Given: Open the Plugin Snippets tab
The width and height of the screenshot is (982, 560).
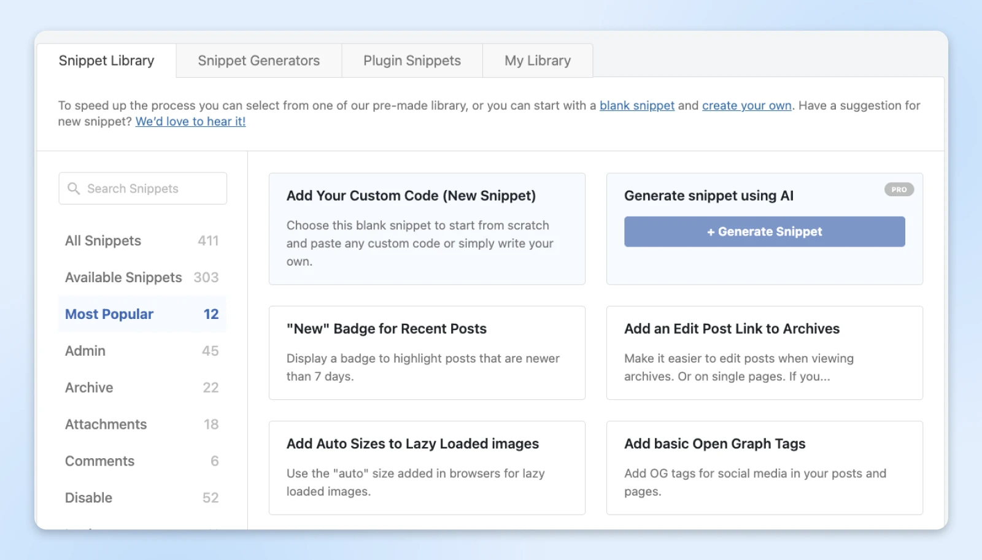Looking at the screenshot, I should tap(412, 61).
